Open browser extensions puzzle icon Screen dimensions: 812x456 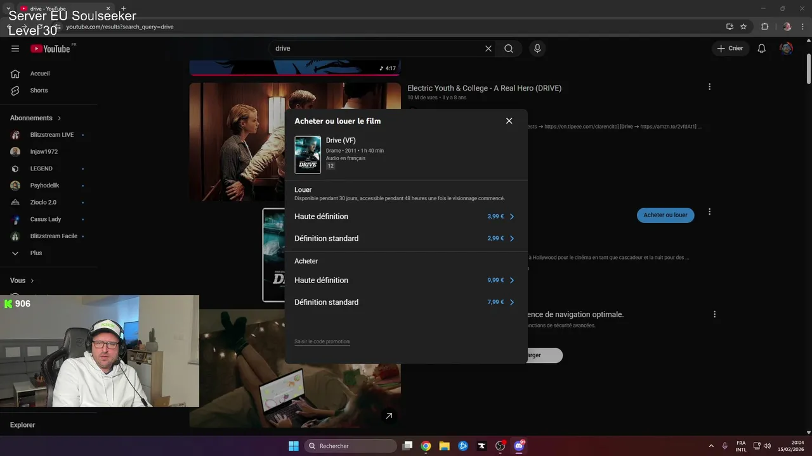tap(764, 27)
